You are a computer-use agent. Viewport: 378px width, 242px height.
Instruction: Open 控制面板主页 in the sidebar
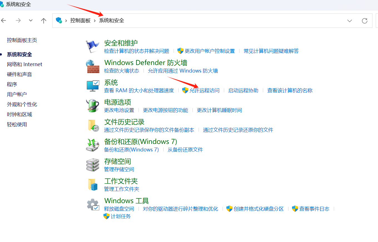(x=22, y=40)
